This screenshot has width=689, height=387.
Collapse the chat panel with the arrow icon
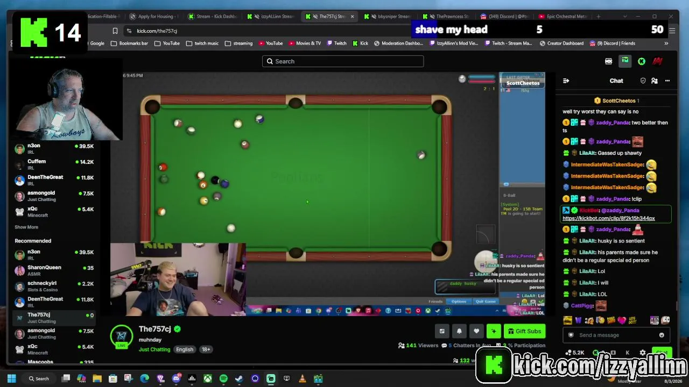(566, 81)
